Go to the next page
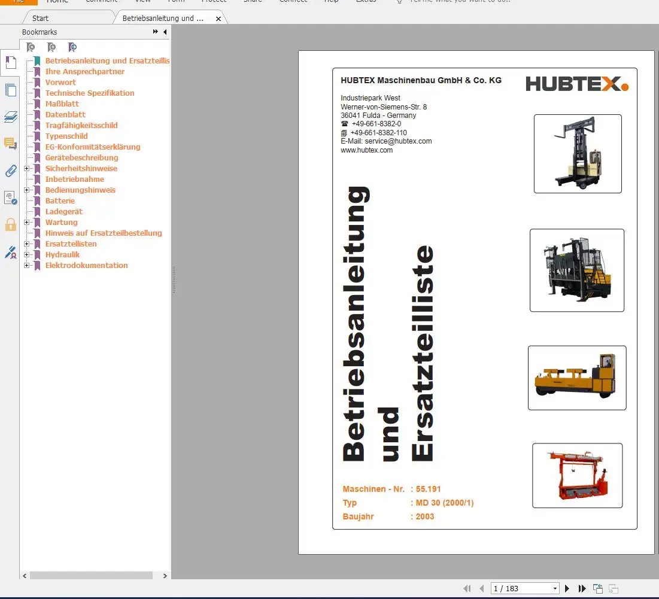 point(567,588)
